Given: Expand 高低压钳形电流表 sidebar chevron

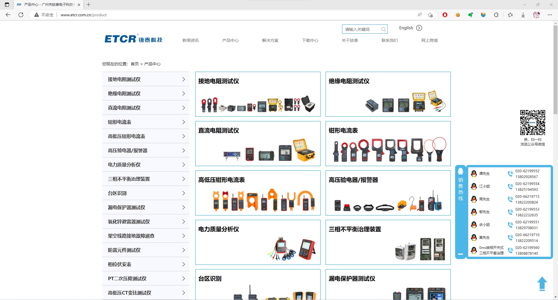Looking at the screenshot, I should [183, 136].
